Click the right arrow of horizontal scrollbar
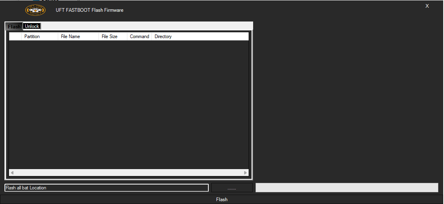444x204 pixels. coord(245,173)
